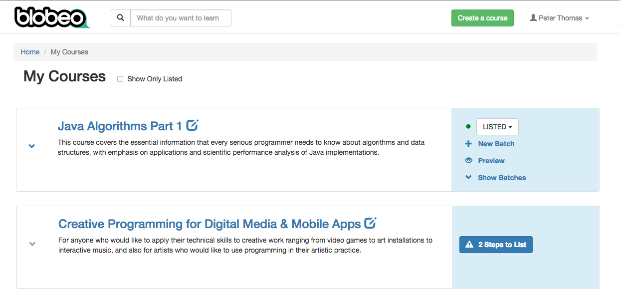623x307 pixels.
Task: Click edit icon next to Java Algorithms Part 1
Action: click(193, 125)
